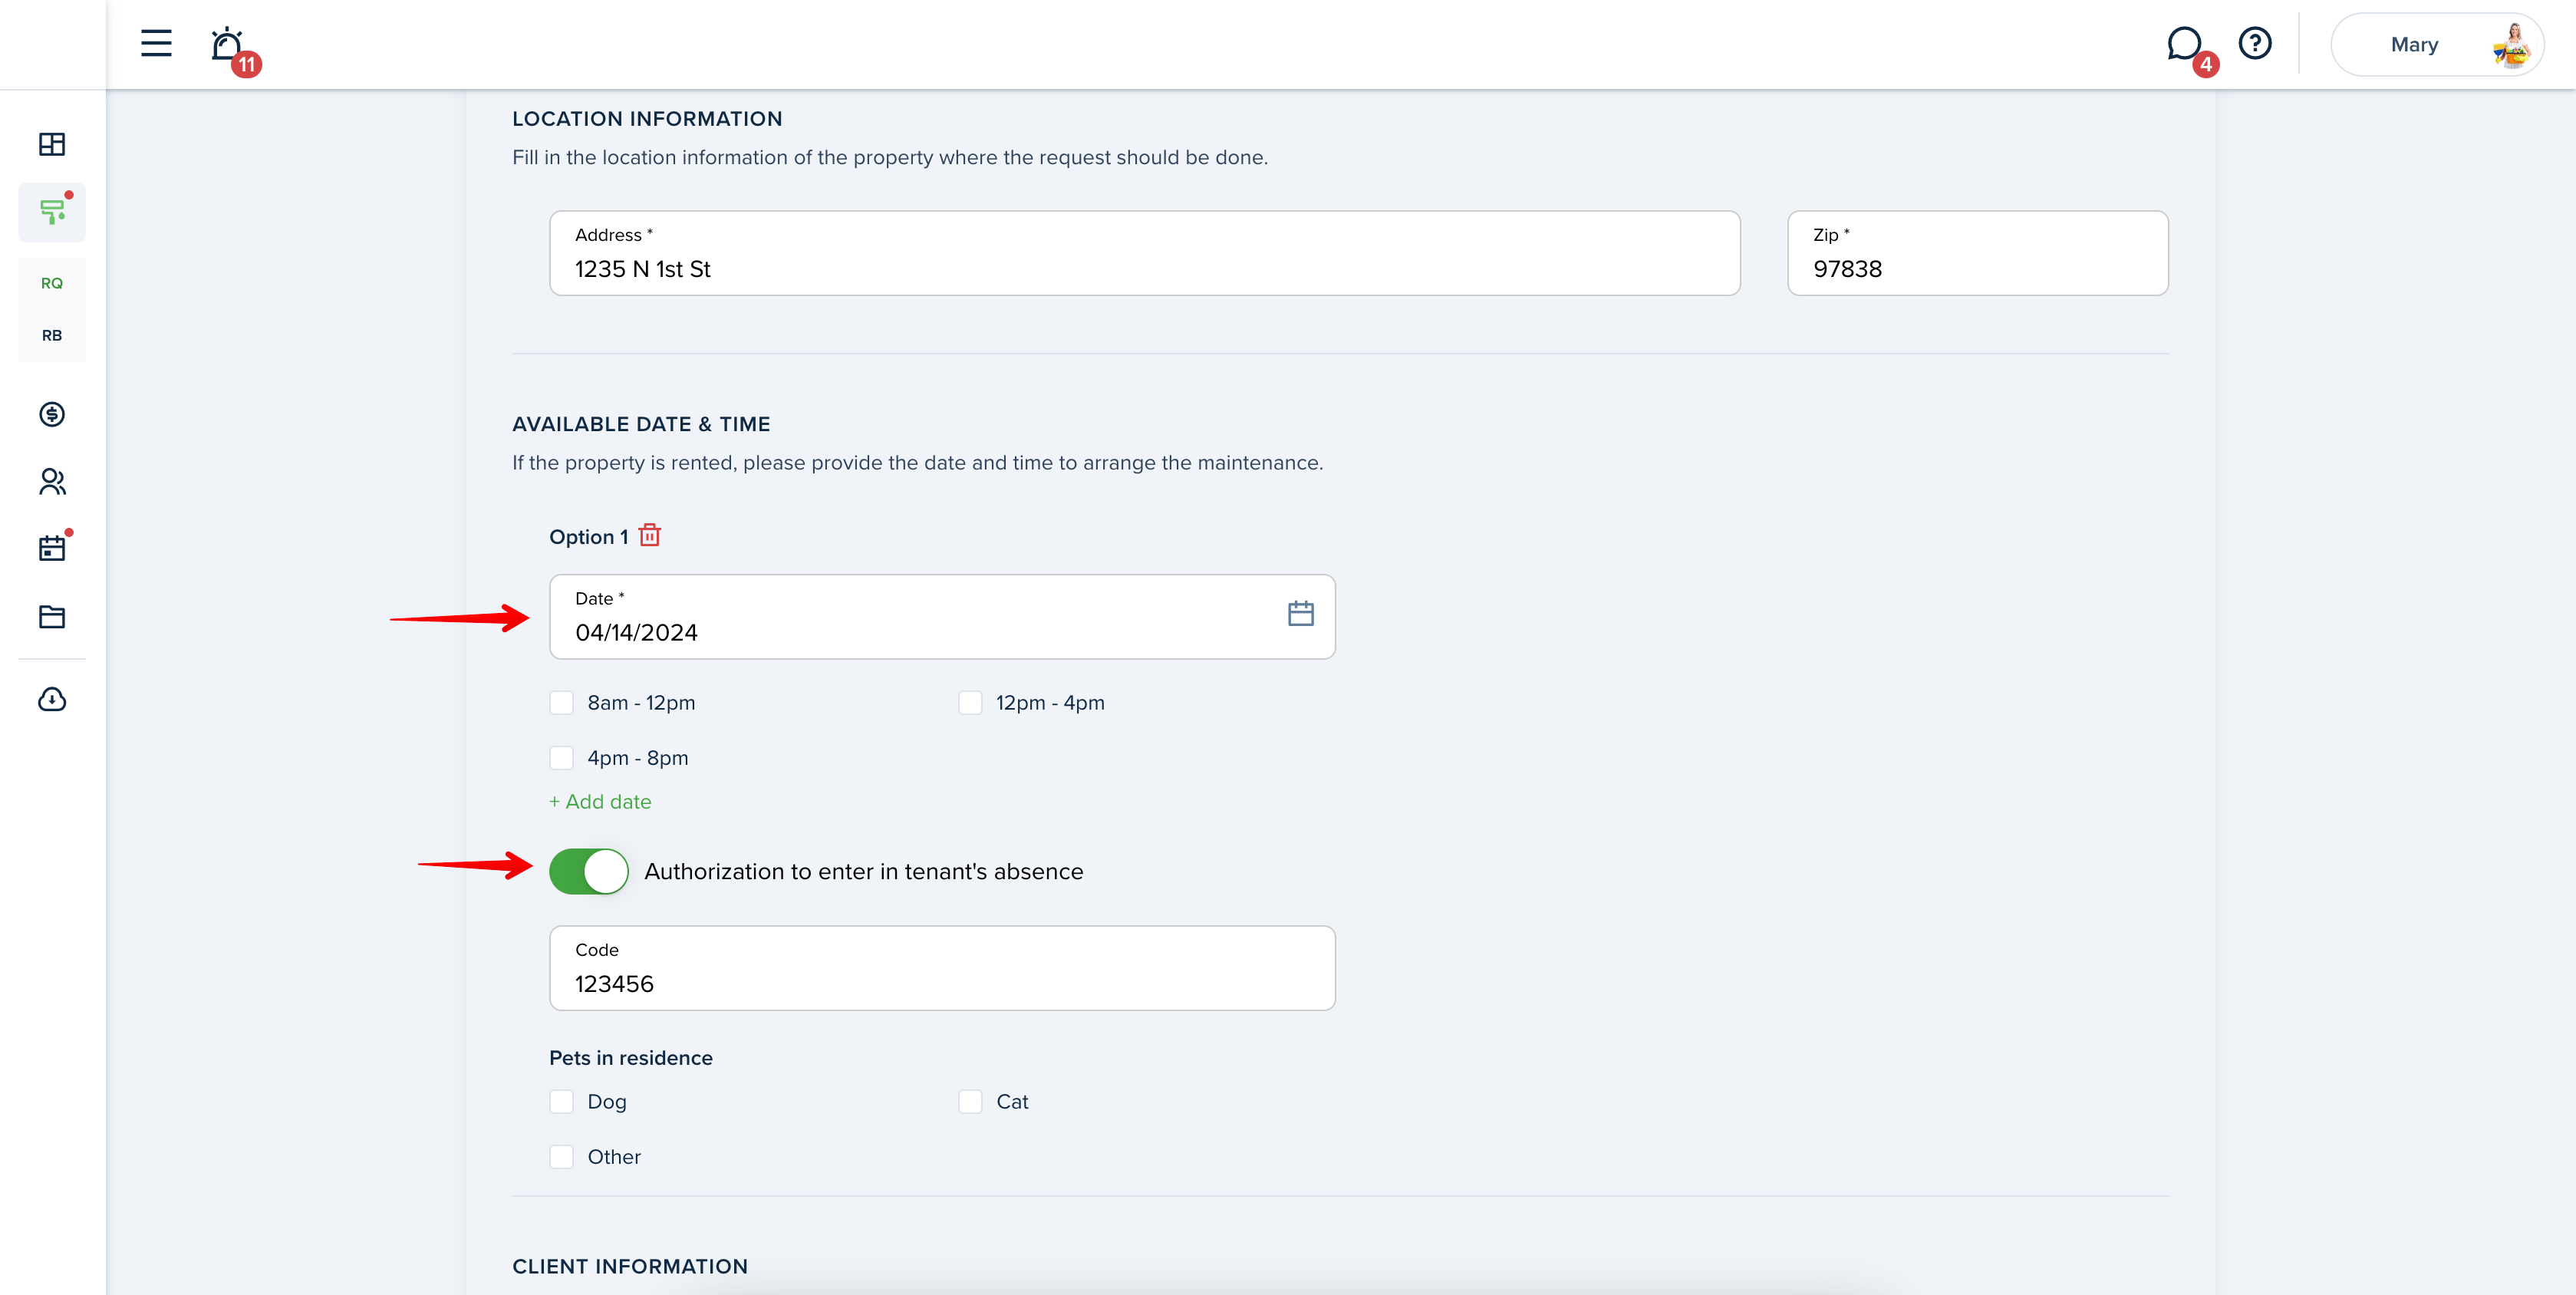Click into the Zip field
Viewport: 2576px width, 1295px height.
pos(1978,253)
